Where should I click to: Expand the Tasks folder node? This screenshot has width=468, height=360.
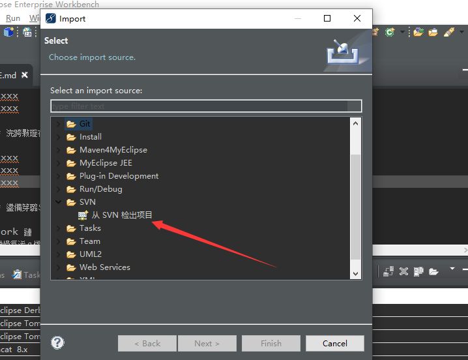(59, 228)
